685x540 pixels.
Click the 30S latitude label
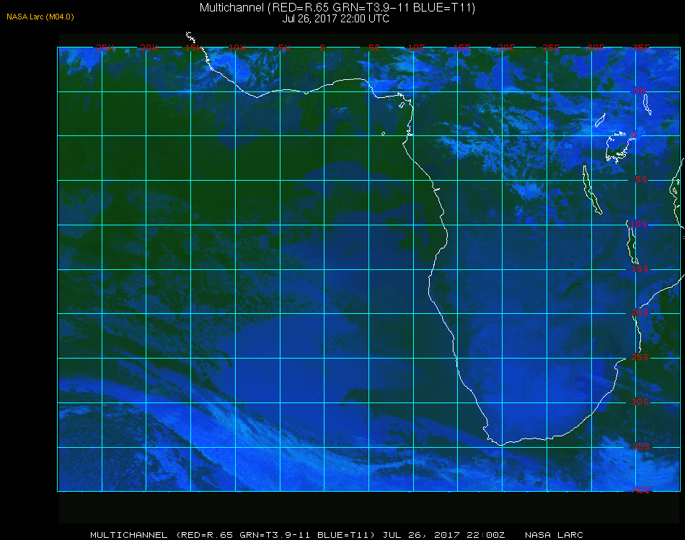pos(640,402)
